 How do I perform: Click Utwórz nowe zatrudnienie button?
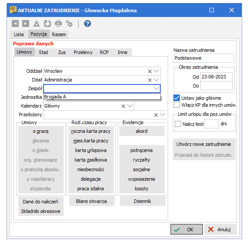point(204,144)
